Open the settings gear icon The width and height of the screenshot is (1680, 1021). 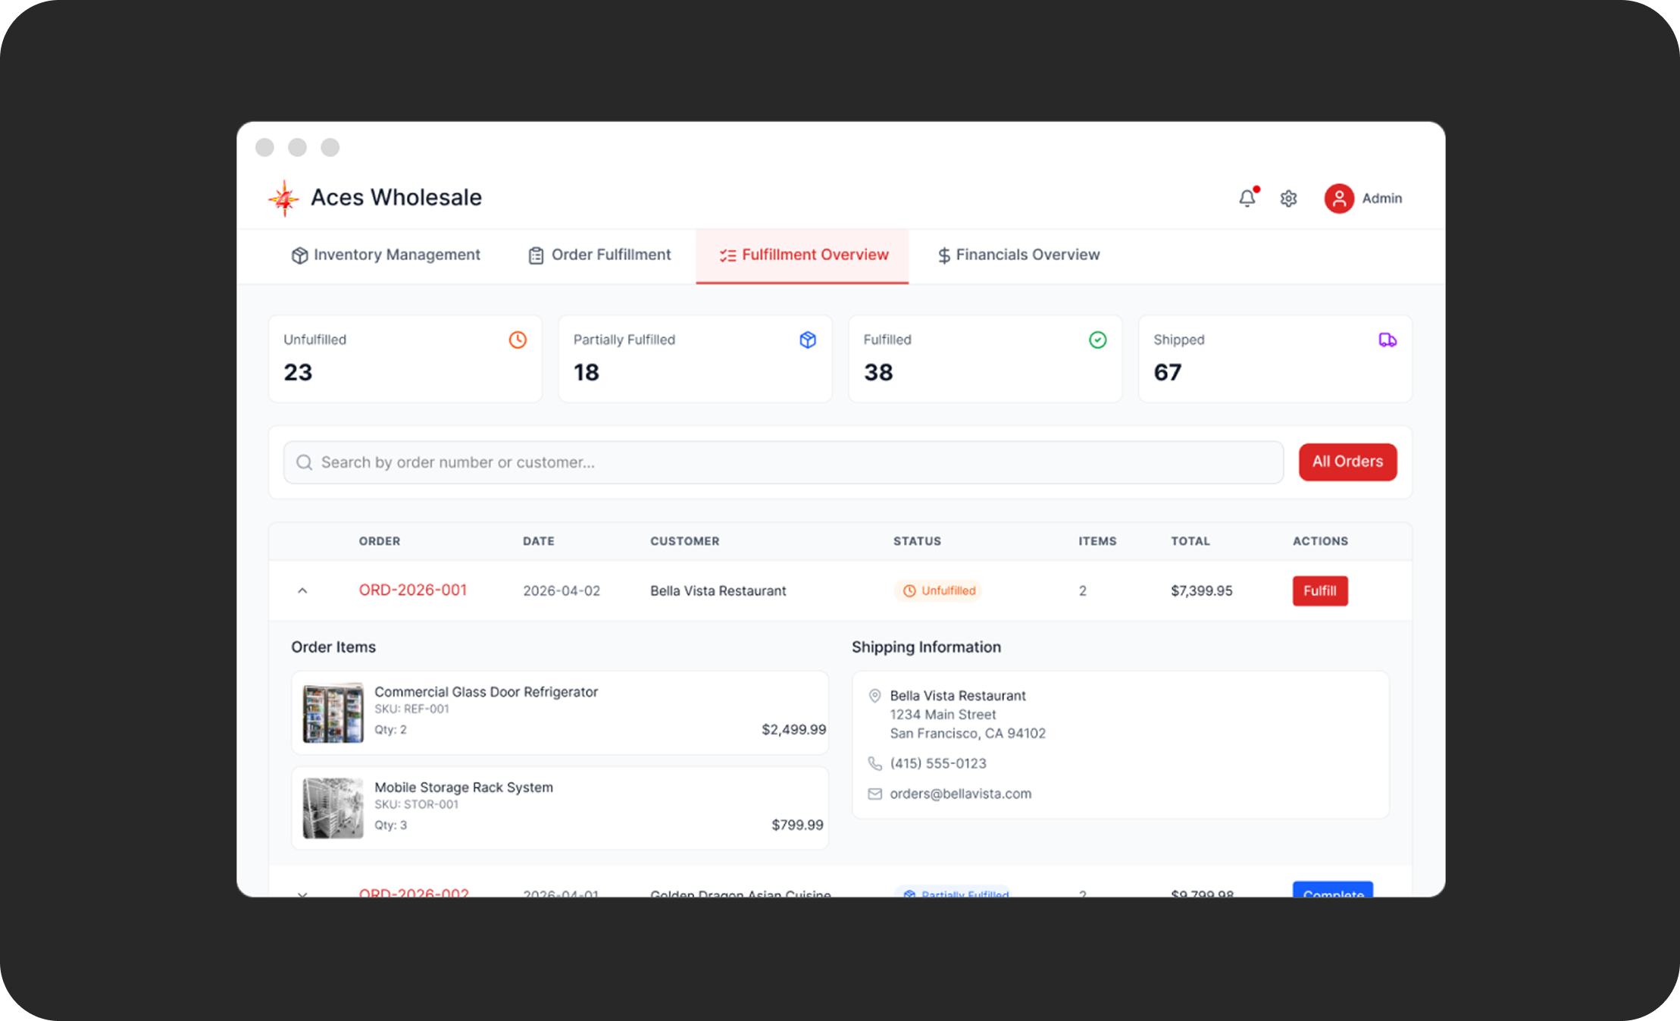coord(1288,199)
